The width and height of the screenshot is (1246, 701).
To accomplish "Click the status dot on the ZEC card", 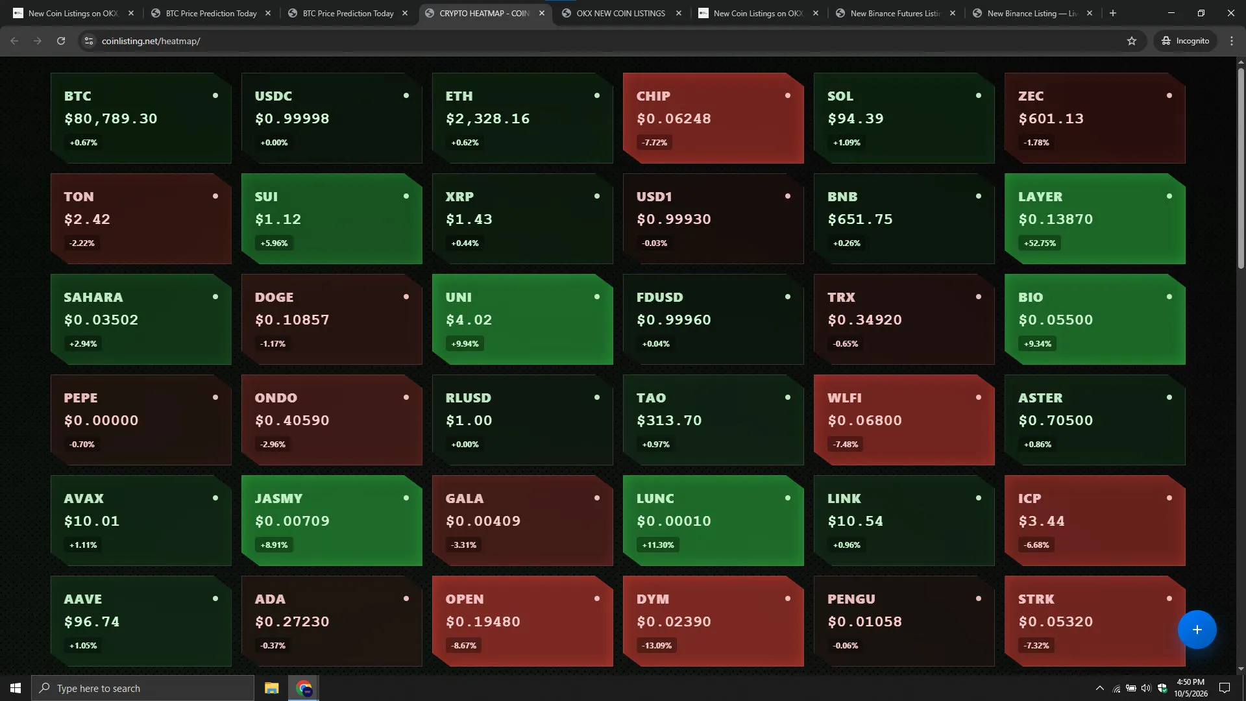I will click(1169, 95).
